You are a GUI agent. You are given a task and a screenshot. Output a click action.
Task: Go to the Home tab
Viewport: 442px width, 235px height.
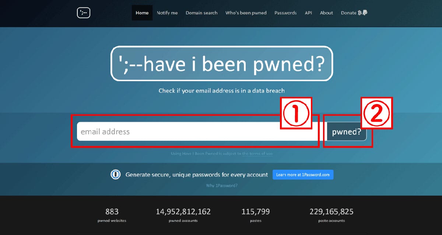click(142, 13)
